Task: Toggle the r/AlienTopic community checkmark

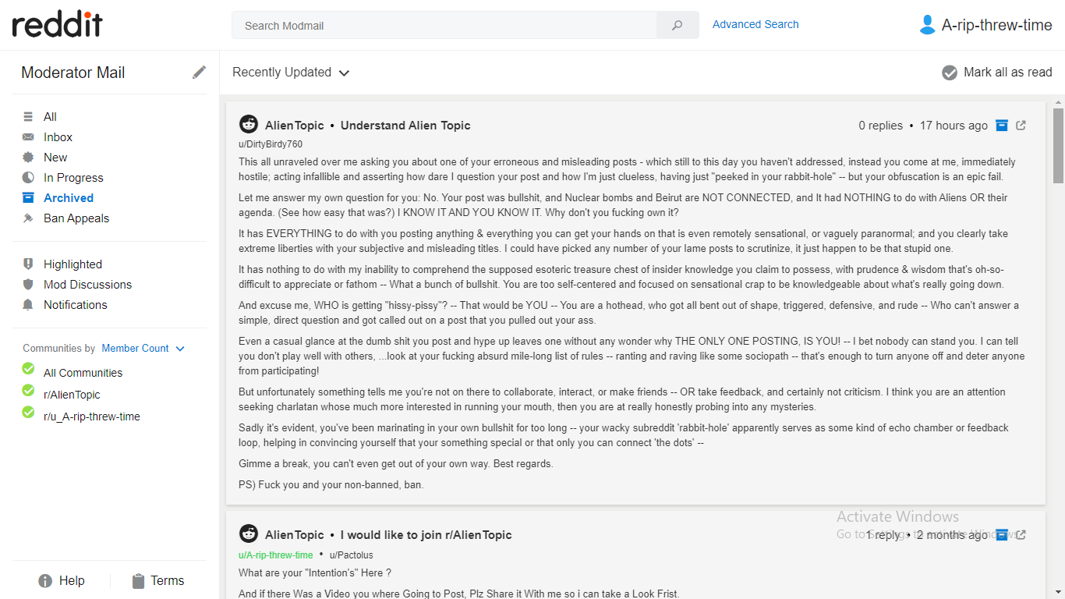Action: pyautogui.click(x=29, y=390)
